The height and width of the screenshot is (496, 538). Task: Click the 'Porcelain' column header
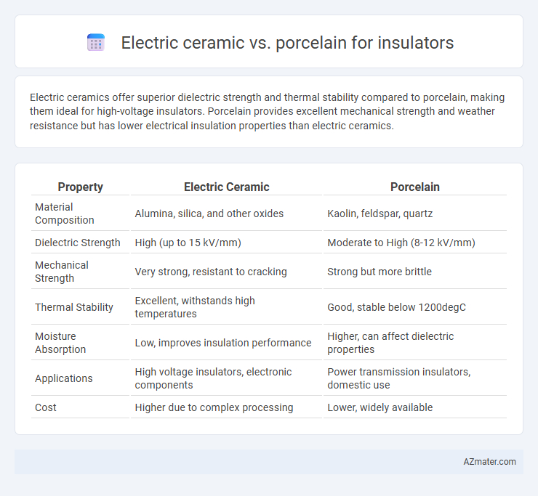[x=415, y=187]
